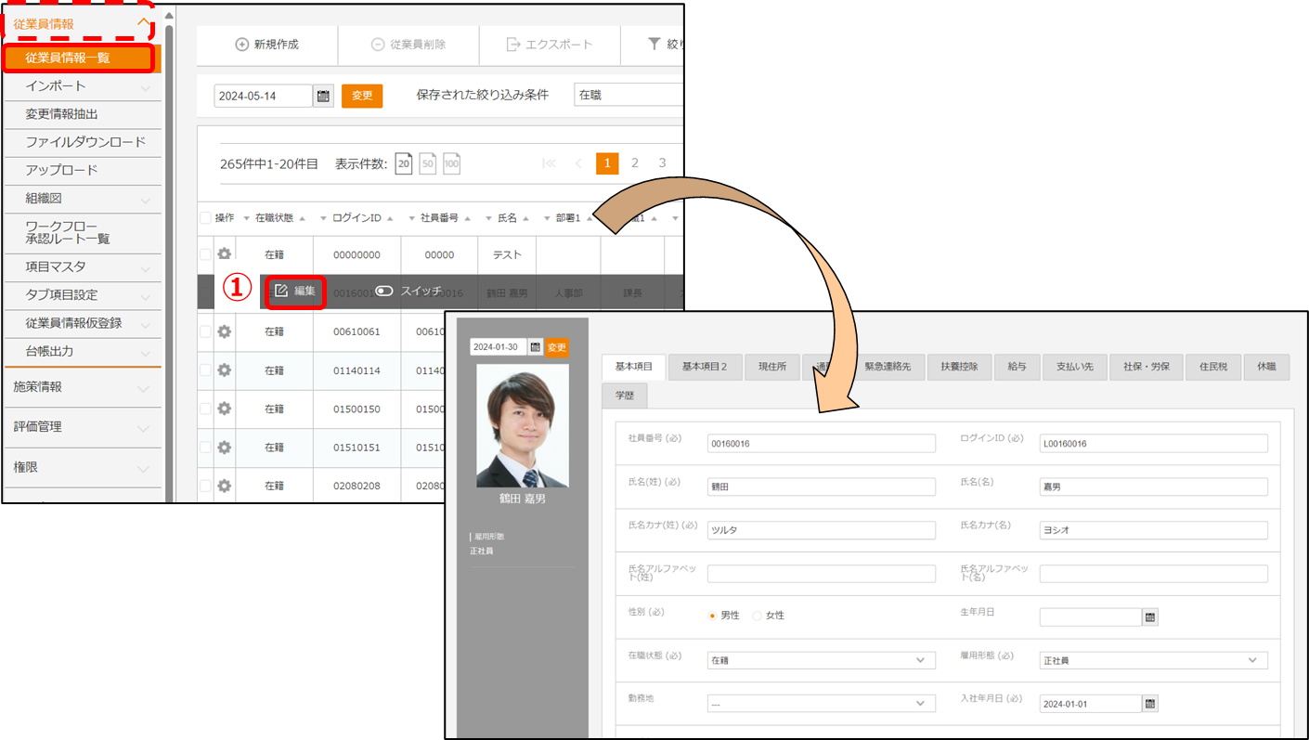
Task: Check the checkbox for row 01140114
Action: (x=205, y=370)
